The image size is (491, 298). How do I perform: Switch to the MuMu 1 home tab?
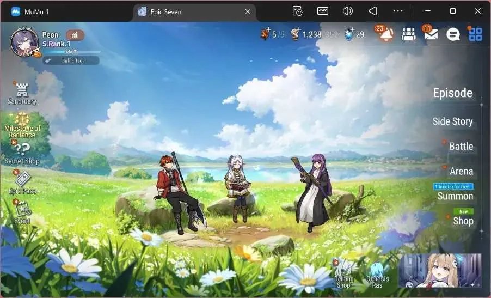pyautogui.click(x=30, y=12)
